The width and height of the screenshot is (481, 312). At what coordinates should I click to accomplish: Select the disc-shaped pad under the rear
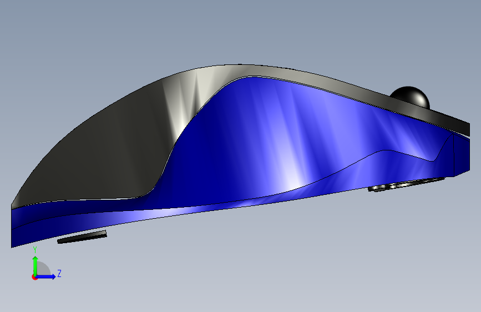pos(405,184)
